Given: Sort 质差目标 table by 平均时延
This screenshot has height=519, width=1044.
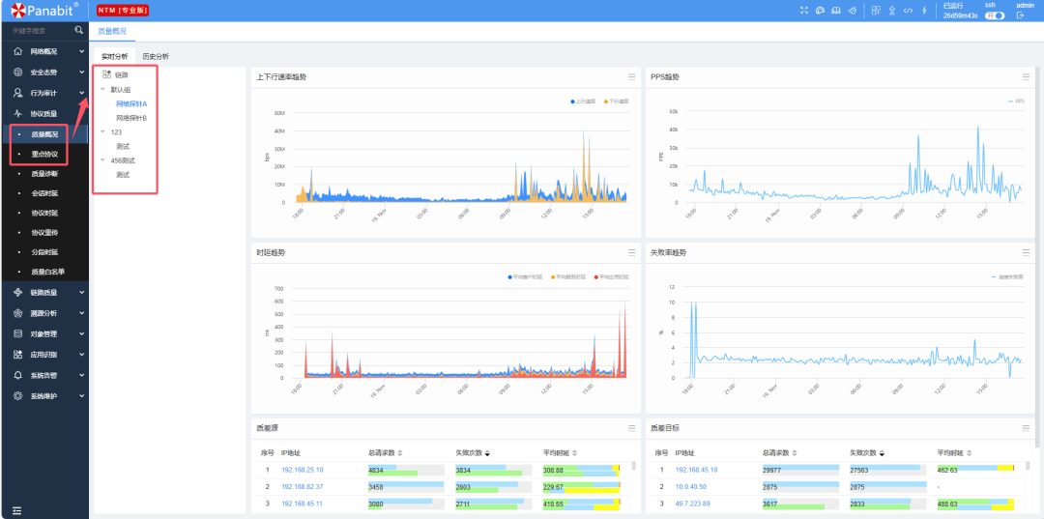Looking at the screenshot, I should click(954, 453).
